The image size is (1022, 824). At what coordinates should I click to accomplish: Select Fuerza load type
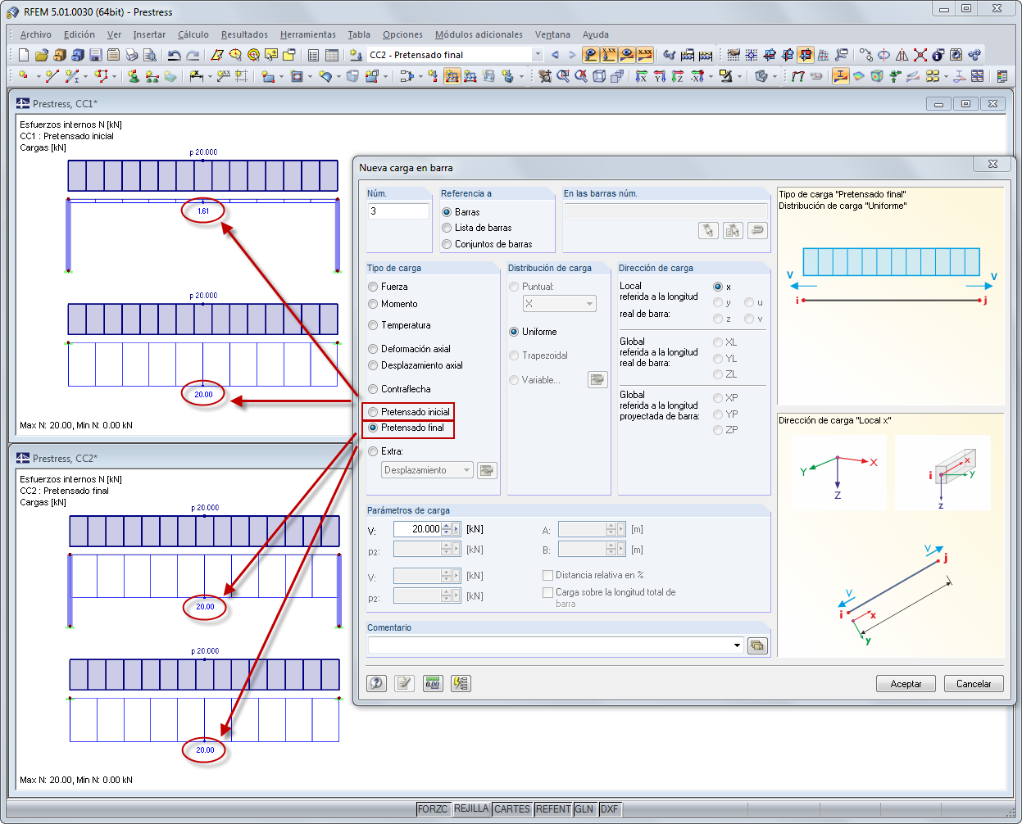coord(373,287)
